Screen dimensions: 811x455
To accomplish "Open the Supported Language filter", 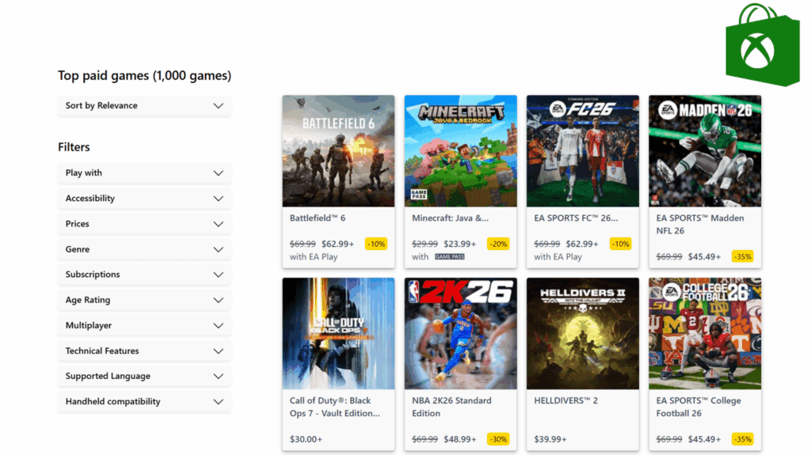I will (144, 376).
